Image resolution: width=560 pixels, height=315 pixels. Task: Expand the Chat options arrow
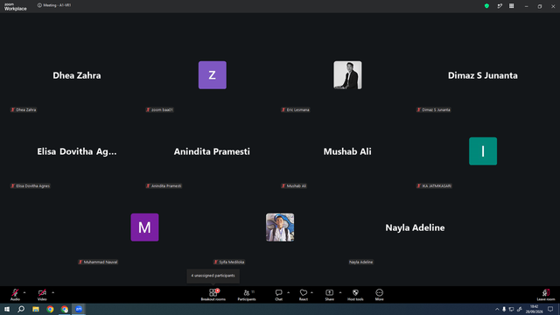click(288, 292)
